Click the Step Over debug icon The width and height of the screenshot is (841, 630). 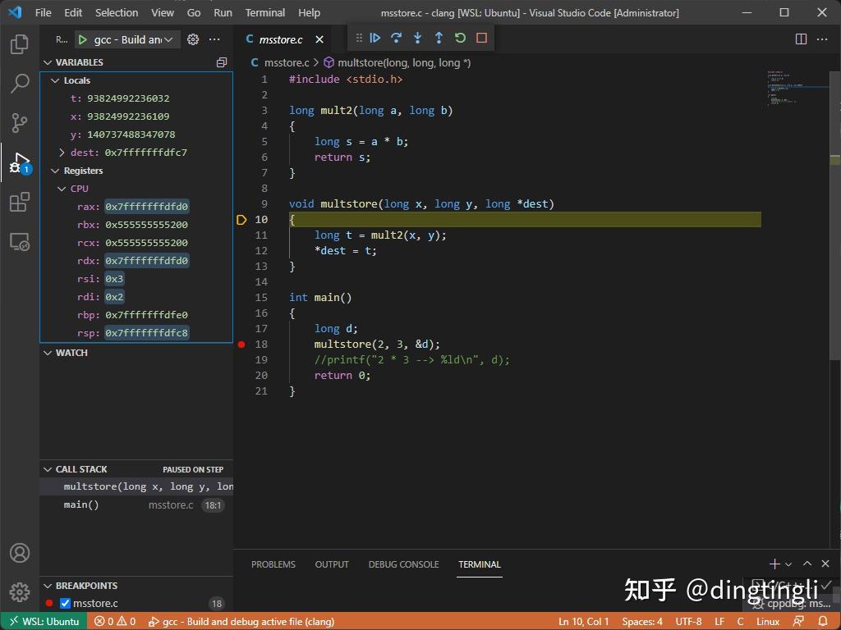coord(397,38)
